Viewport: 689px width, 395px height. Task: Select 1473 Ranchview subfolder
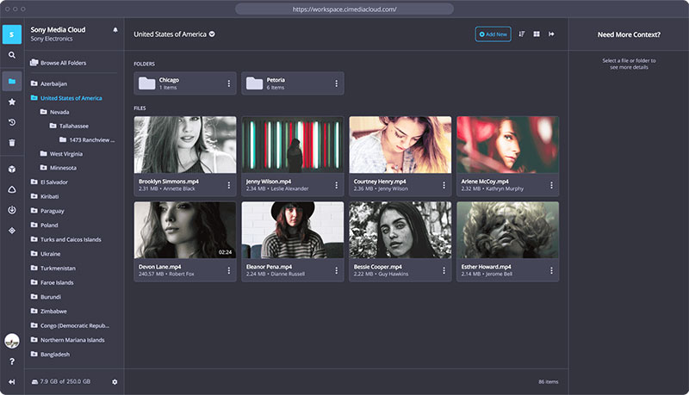coord(87,140)
